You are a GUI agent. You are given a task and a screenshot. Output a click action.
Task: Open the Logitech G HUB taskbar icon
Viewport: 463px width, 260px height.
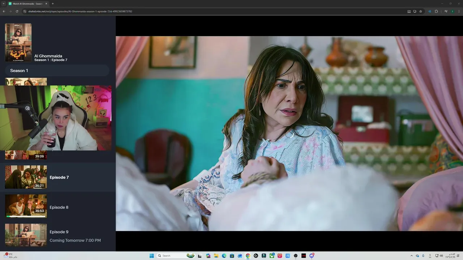click(256, 256)
